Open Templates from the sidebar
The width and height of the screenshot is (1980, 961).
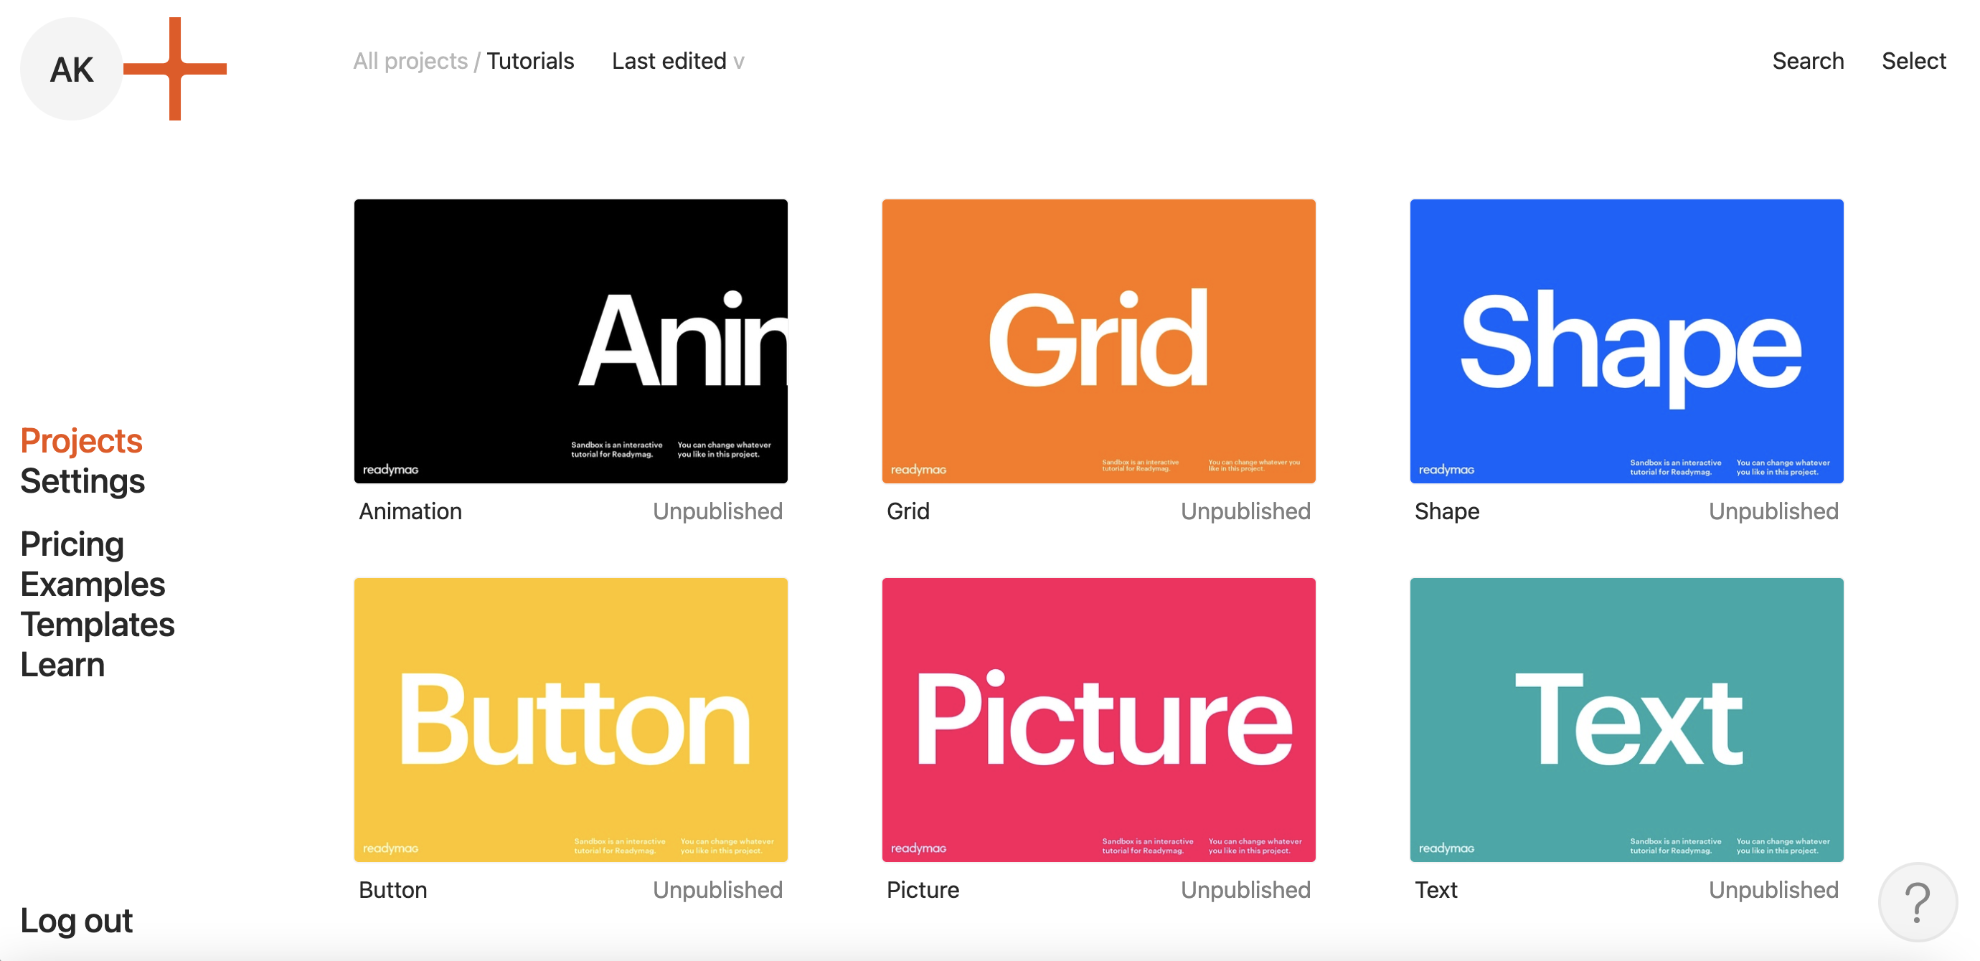tap(97, 625)
